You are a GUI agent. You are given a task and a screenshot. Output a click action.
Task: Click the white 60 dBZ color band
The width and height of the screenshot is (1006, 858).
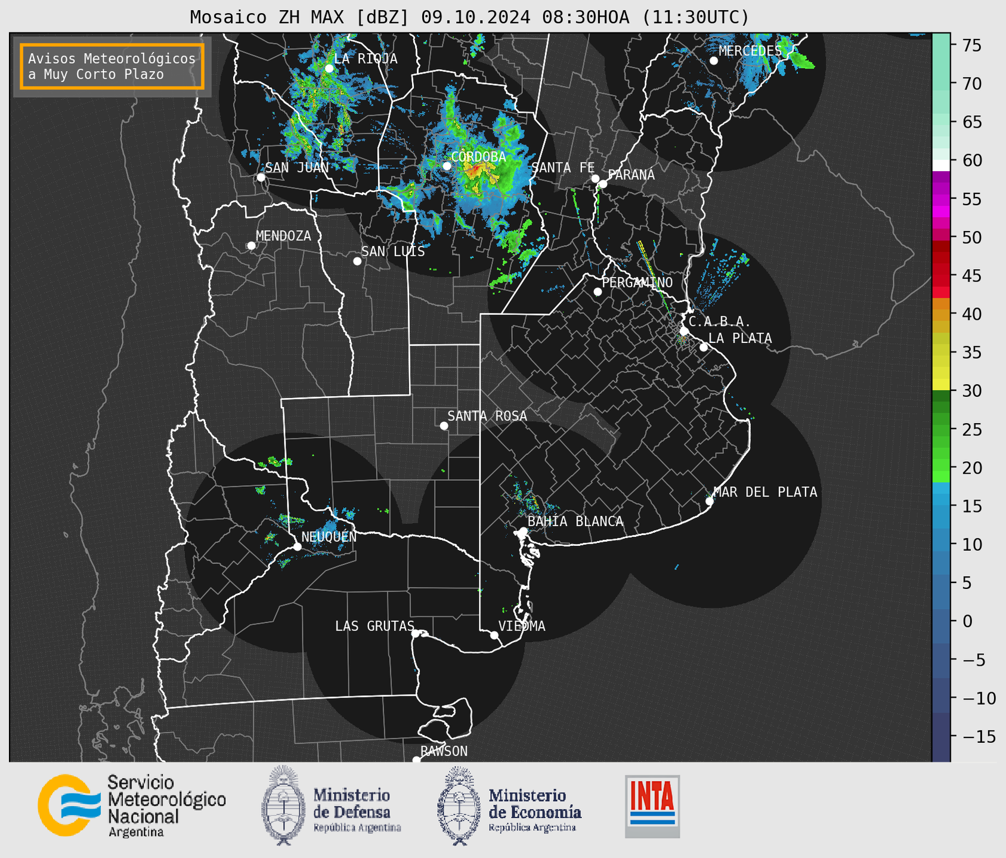941,165
